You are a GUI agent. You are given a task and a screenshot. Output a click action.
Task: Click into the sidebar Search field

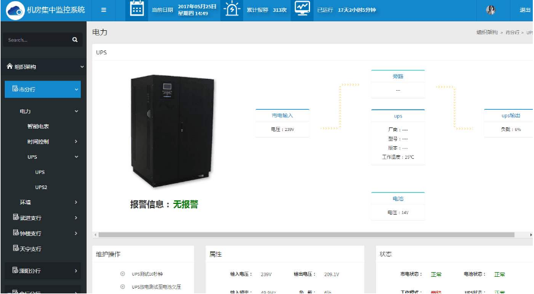(37, 40)
